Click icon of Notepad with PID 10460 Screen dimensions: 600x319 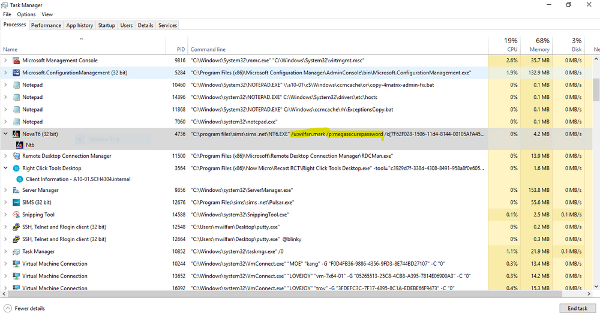pyautogui.click(x=16, y=85)
